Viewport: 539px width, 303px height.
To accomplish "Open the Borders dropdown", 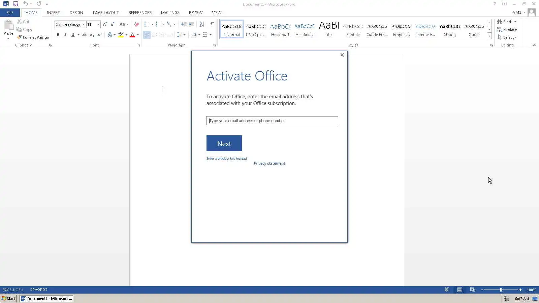I will [x=211, y=35].
